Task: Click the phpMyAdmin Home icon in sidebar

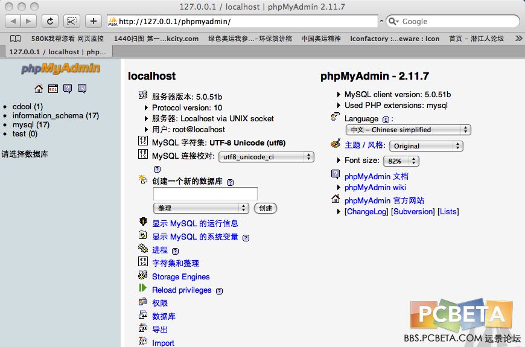Action: (x=39, y=89)
